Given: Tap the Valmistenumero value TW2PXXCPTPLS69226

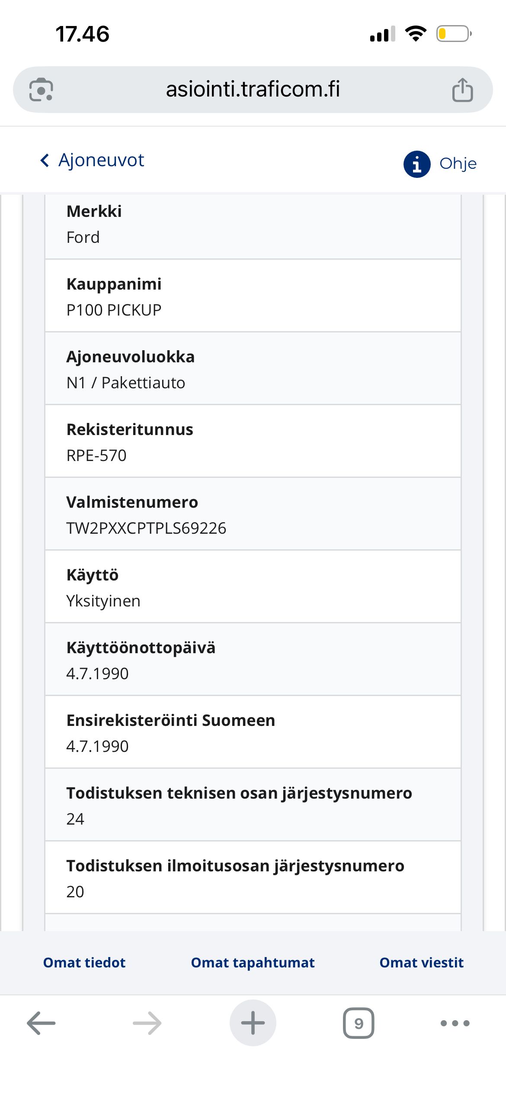Looking at the screenshot, I should click(146, 528).
